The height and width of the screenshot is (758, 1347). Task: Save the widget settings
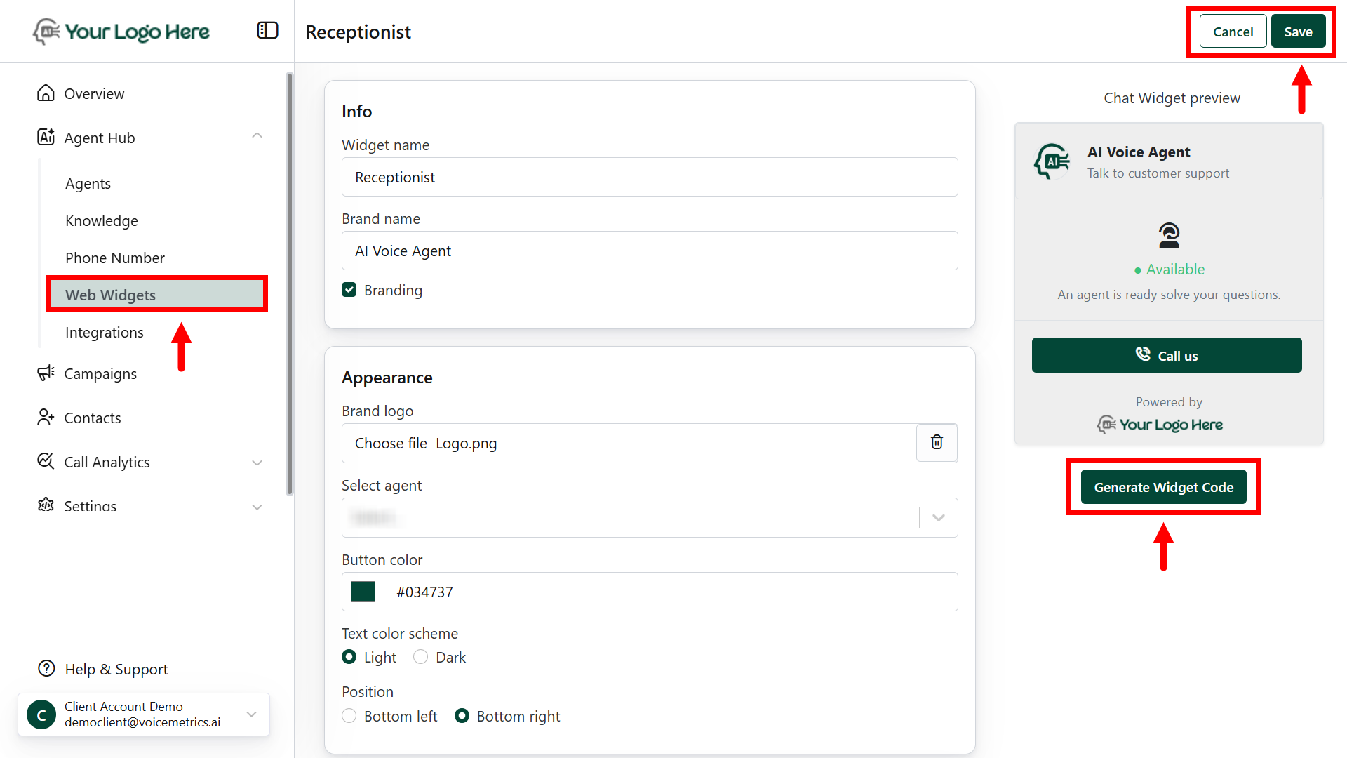click(1298, 32)
